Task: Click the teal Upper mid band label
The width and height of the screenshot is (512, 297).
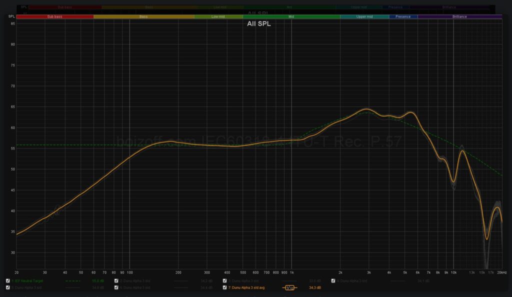Action: (364, 16)
